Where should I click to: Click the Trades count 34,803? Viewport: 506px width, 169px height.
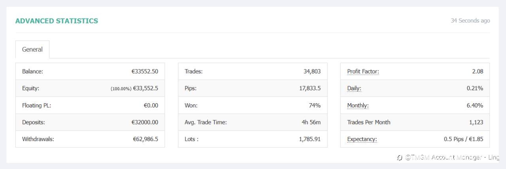click(312, 72)
